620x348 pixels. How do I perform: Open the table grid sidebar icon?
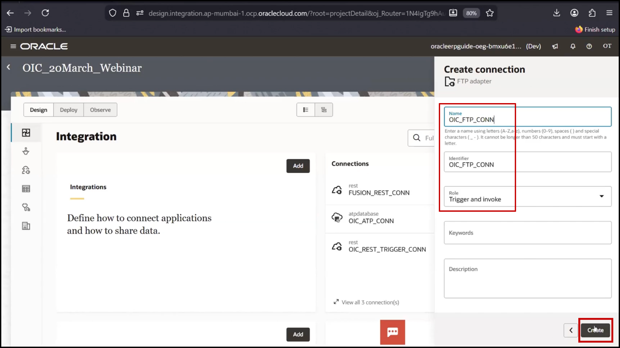26,188
